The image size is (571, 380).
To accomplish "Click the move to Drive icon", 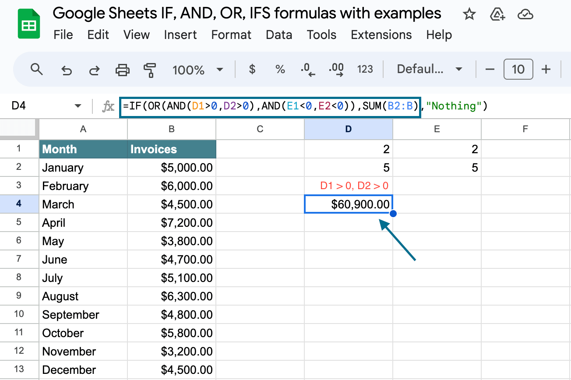I will click(497, 14).
